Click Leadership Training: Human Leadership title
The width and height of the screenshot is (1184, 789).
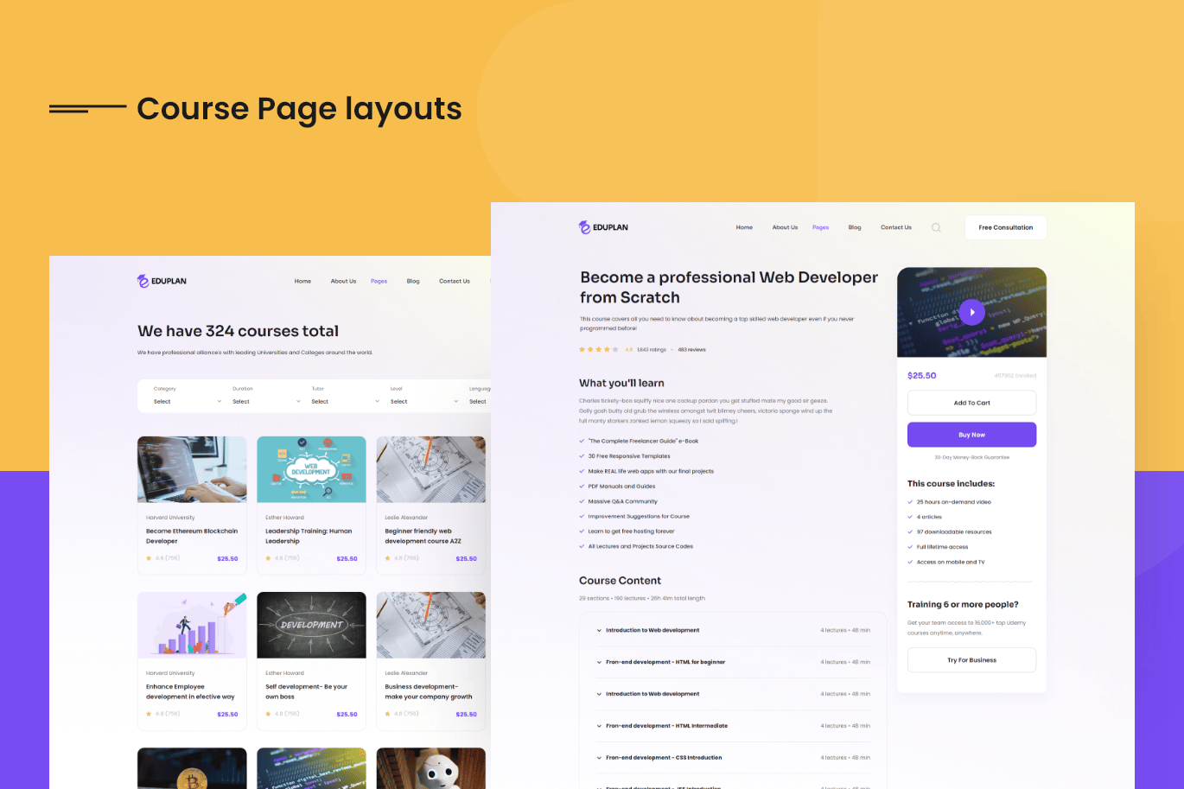[x=309, y=536]
